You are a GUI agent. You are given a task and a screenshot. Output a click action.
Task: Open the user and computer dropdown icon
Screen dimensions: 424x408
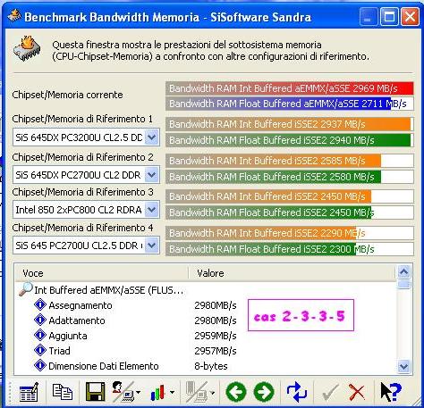(x=123, y=392)
